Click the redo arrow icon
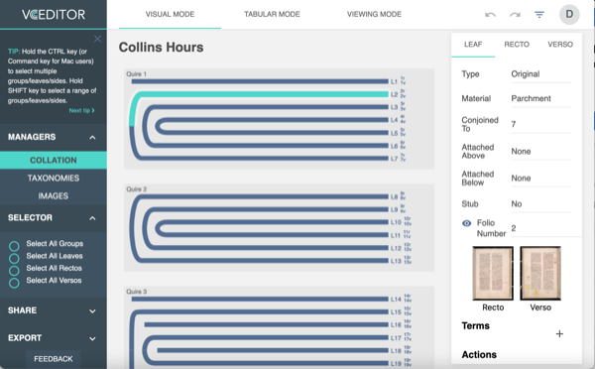 (x=515, y=15)
